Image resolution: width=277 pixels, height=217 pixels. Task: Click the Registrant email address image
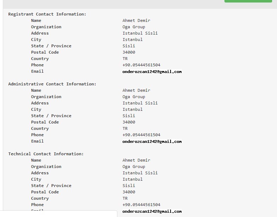[x=152, y=71]
